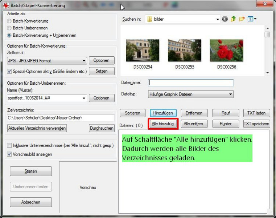Choose the Batch-Umbenennen radio button
The height and width of the screenshot is (218, 276).
9,28
